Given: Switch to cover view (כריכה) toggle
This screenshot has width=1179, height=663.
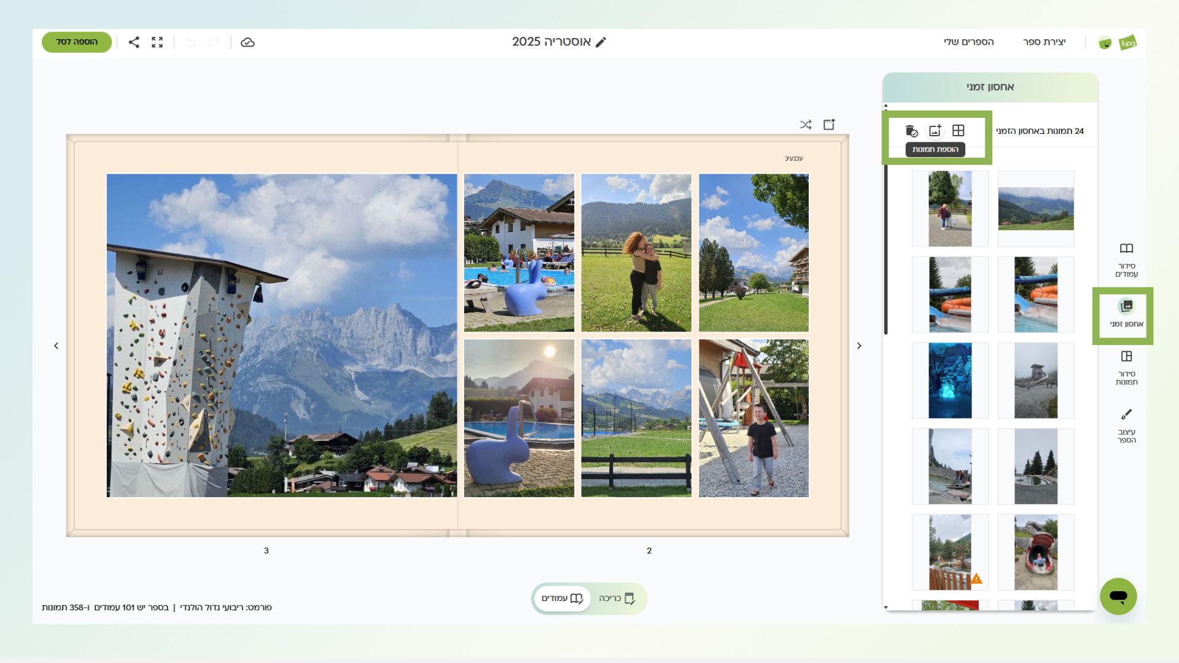Looking at the screenshot, I should (617, 599).
